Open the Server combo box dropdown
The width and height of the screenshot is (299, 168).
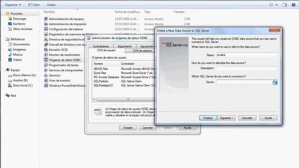(x=275, y=82)
